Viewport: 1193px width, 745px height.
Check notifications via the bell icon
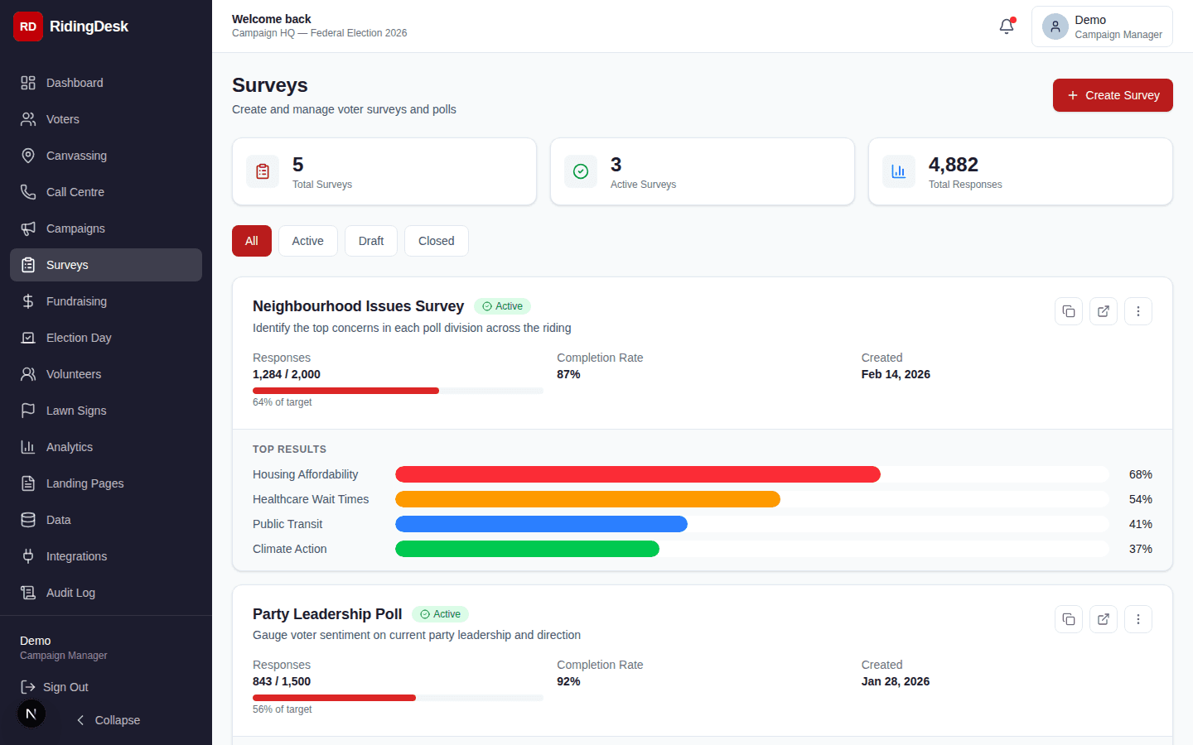tap(1006, 26)
